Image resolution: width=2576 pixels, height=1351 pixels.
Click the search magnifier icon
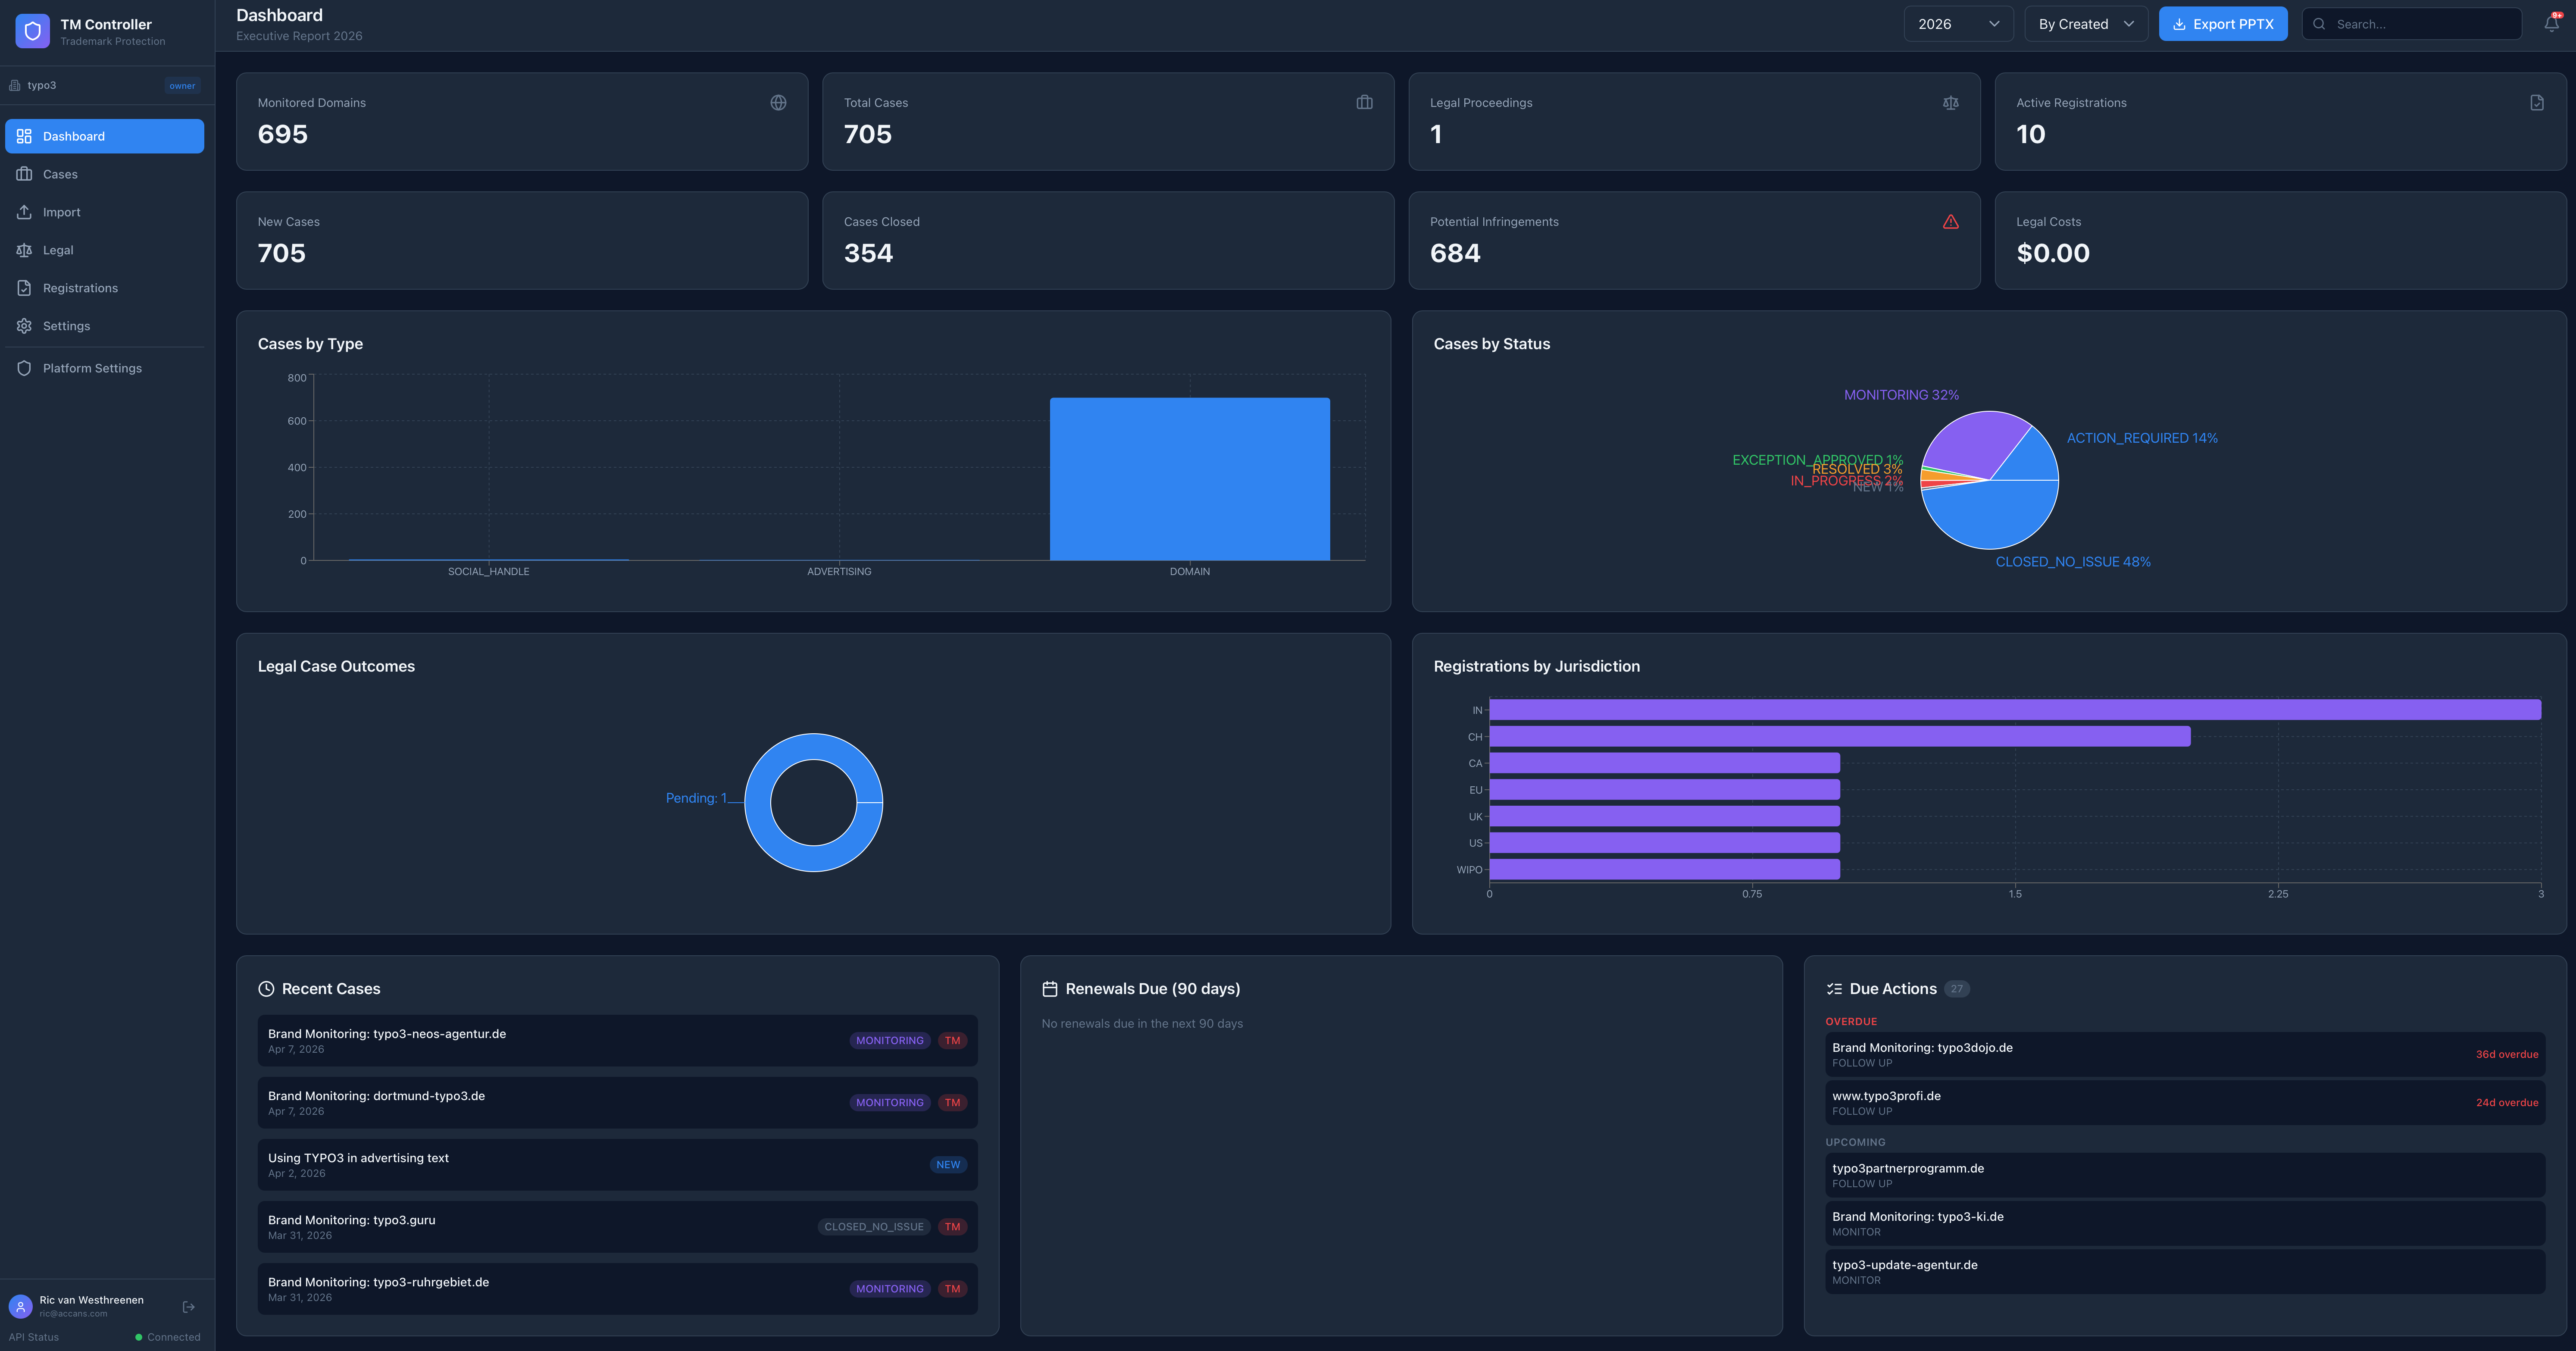[2319, 24]
